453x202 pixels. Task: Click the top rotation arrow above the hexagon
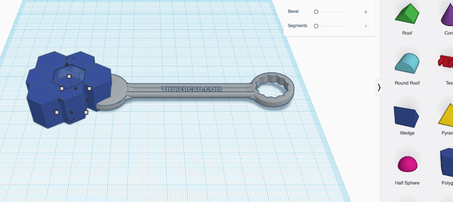point(70,58)
